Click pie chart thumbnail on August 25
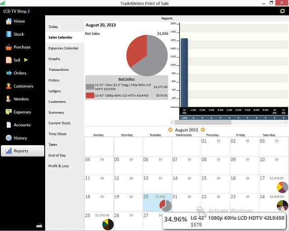 (108, 224)
